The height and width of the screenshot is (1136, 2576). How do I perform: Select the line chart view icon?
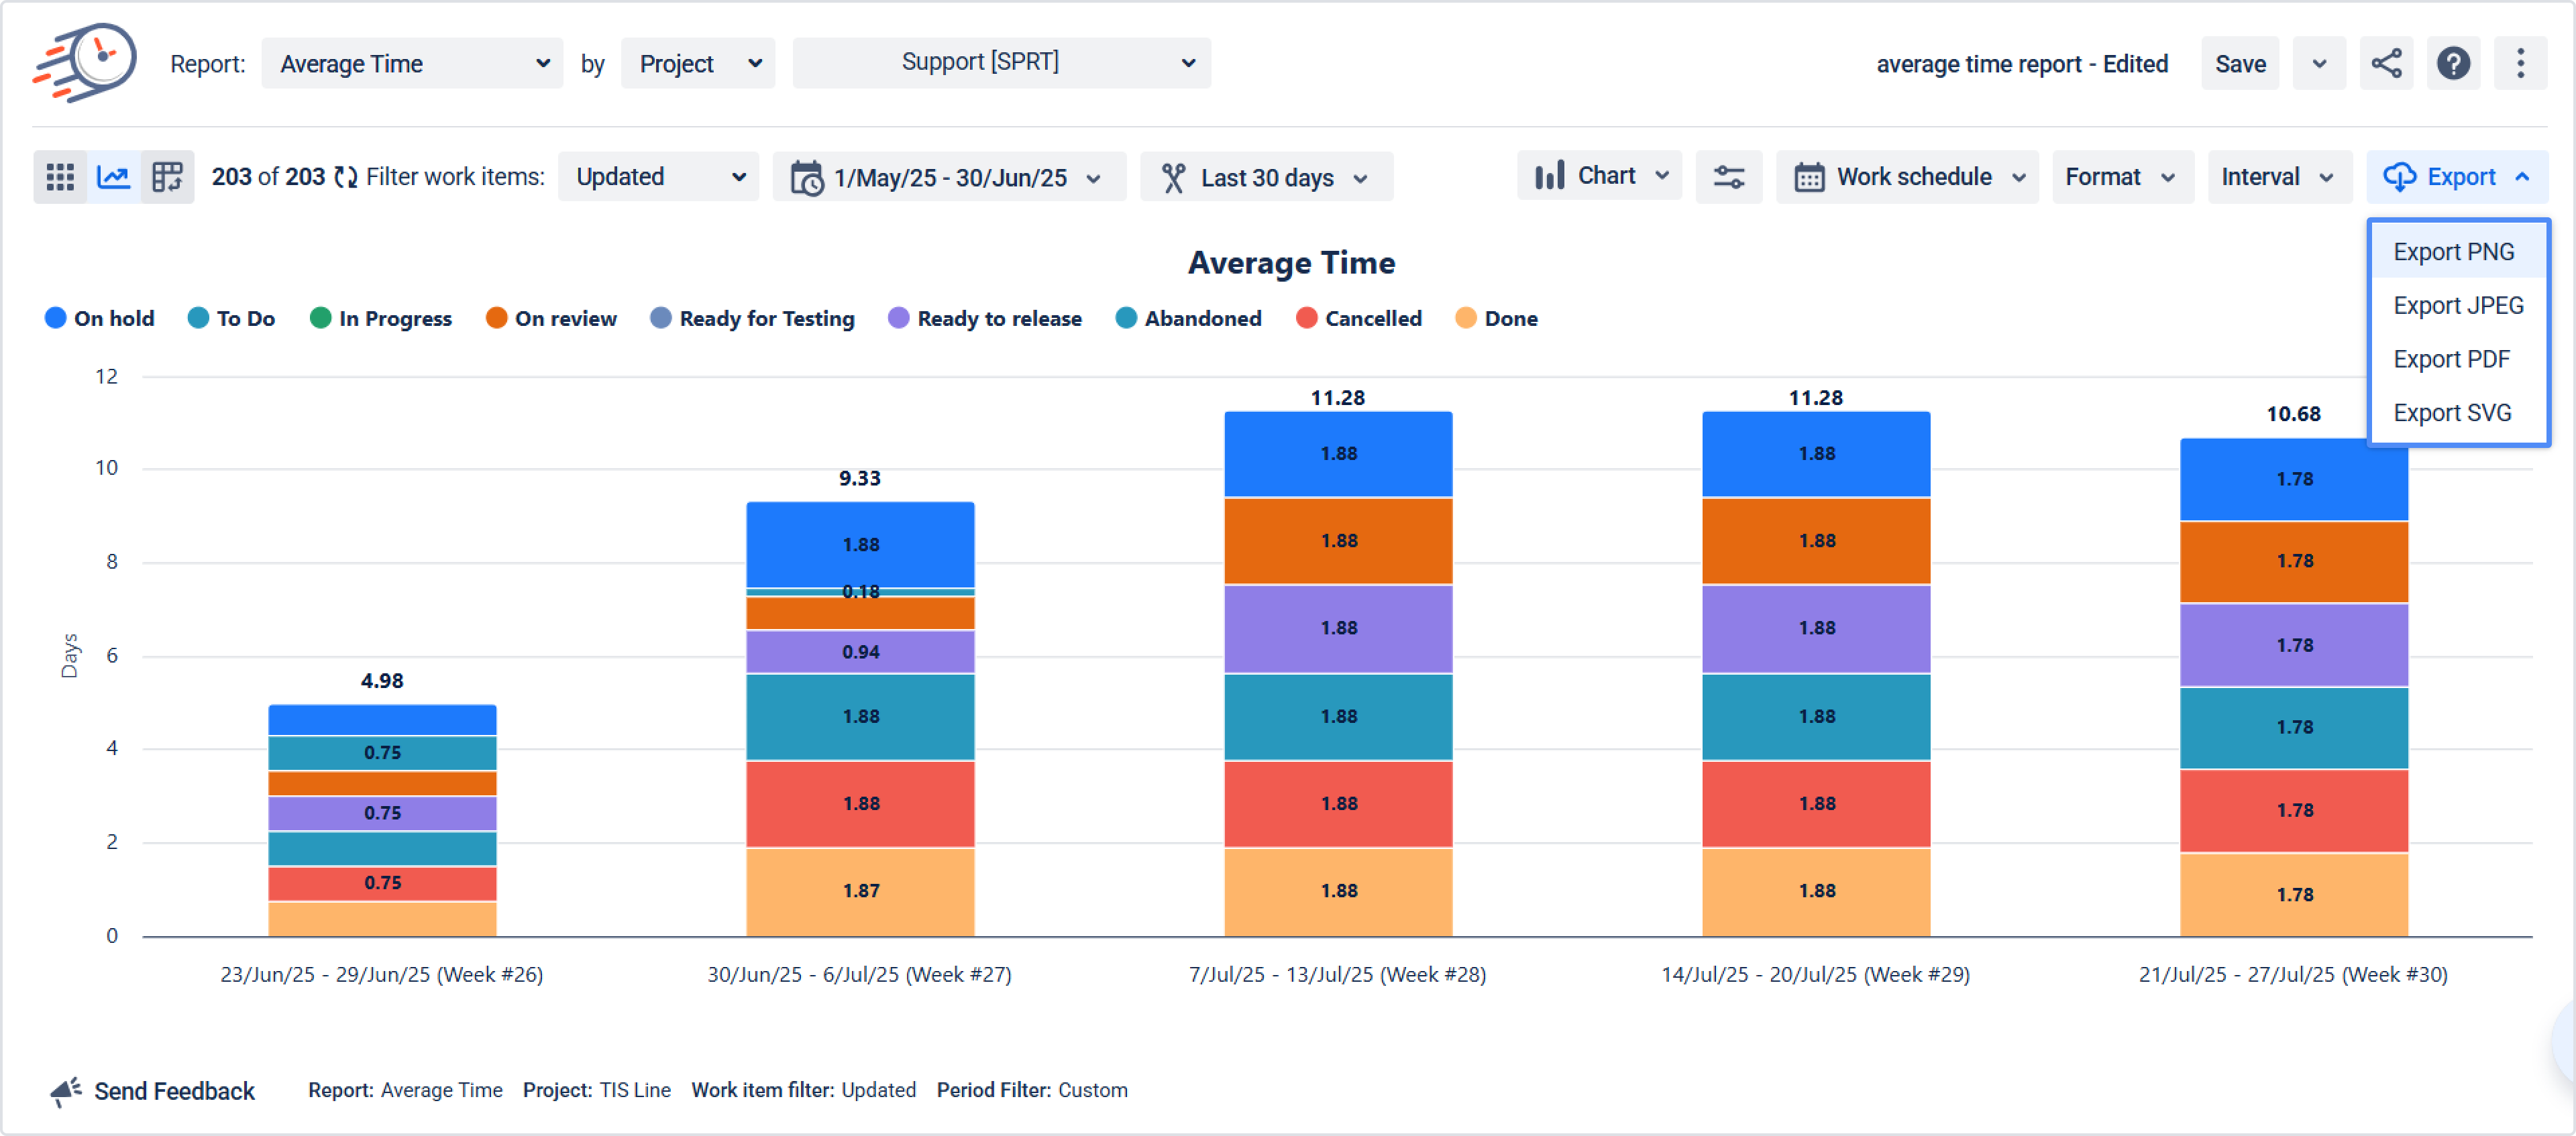[114, 177]
